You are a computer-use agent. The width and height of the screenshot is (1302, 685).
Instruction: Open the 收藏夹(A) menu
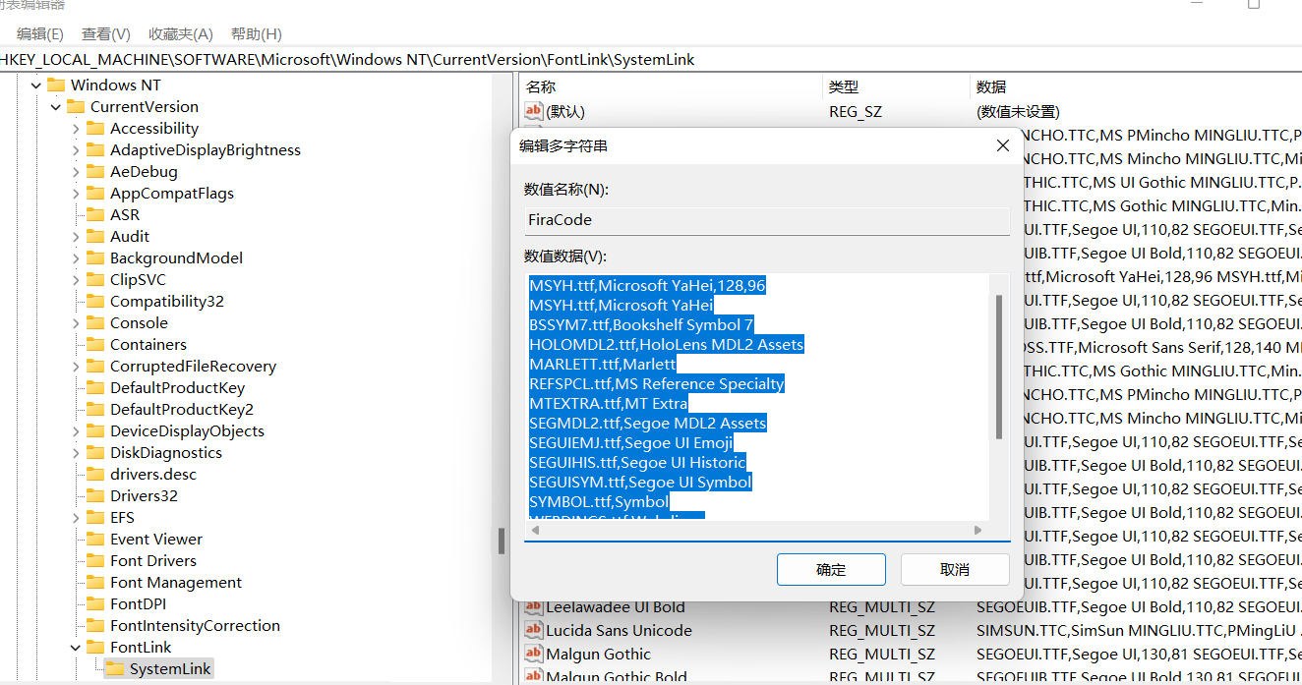coord(181,34)
